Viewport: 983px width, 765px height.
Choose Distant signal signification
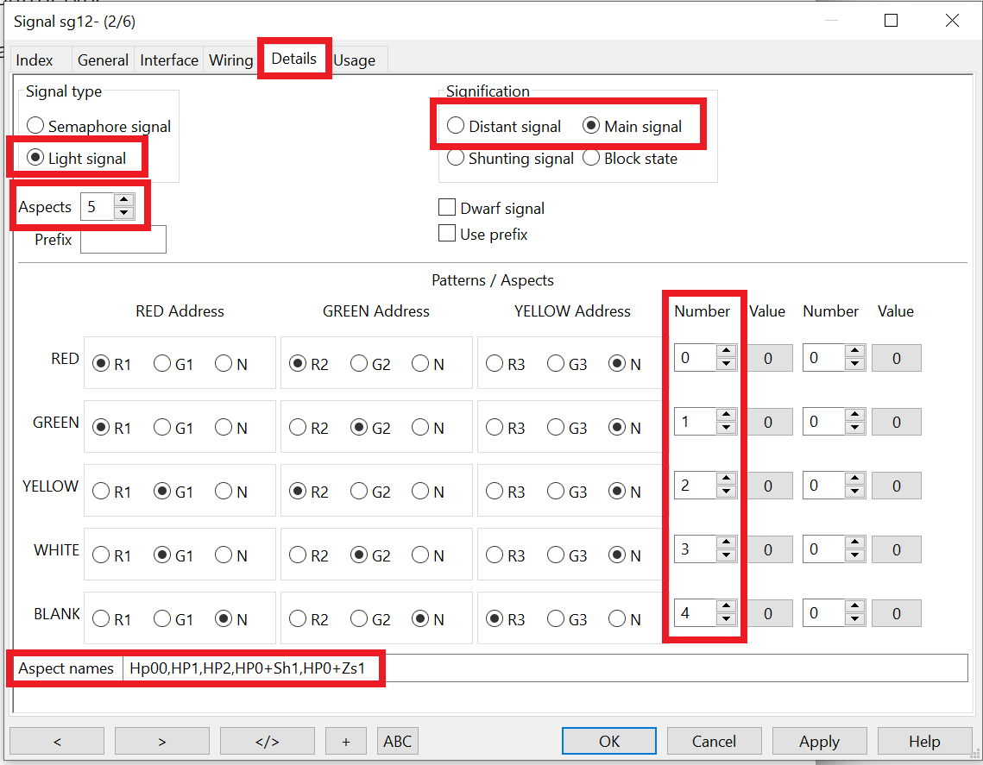pyautogui.click(x=456, y=127)
